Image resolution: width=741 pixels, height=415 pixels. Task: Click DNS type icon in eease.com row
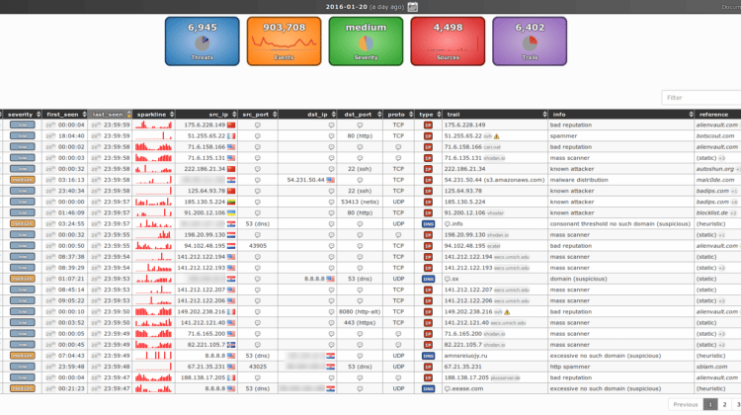click(x=428, y=388)
